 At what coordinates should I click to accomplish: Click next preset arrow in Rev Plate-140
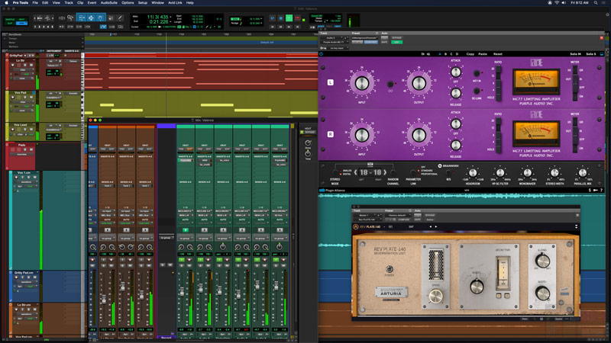(x=436, y=226)
